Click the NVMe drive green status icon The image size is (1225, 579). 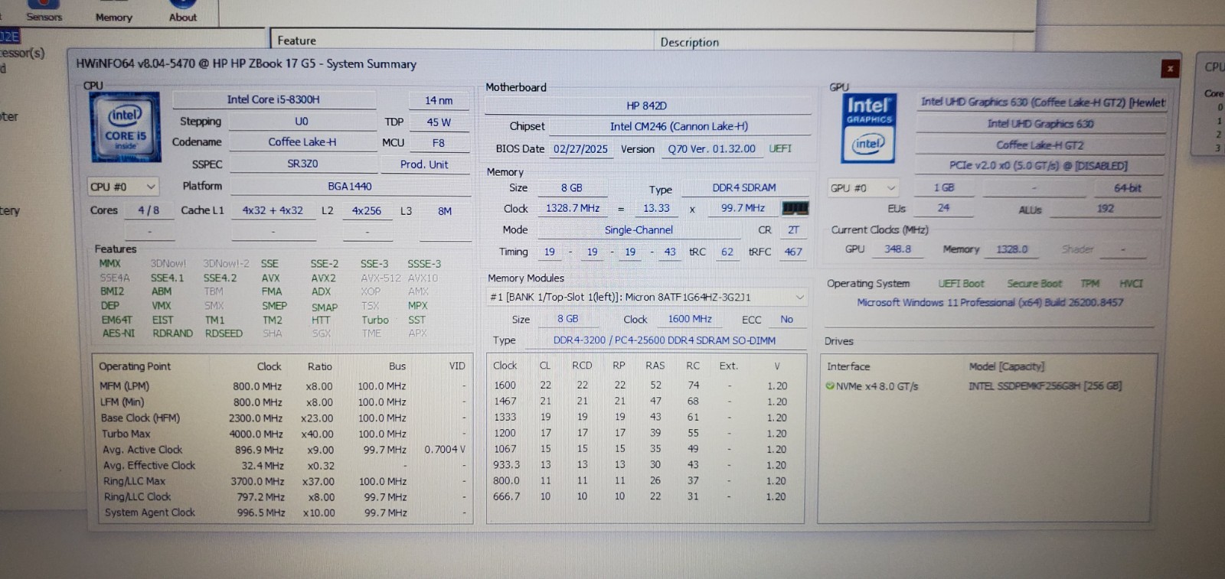coord(830,386)
